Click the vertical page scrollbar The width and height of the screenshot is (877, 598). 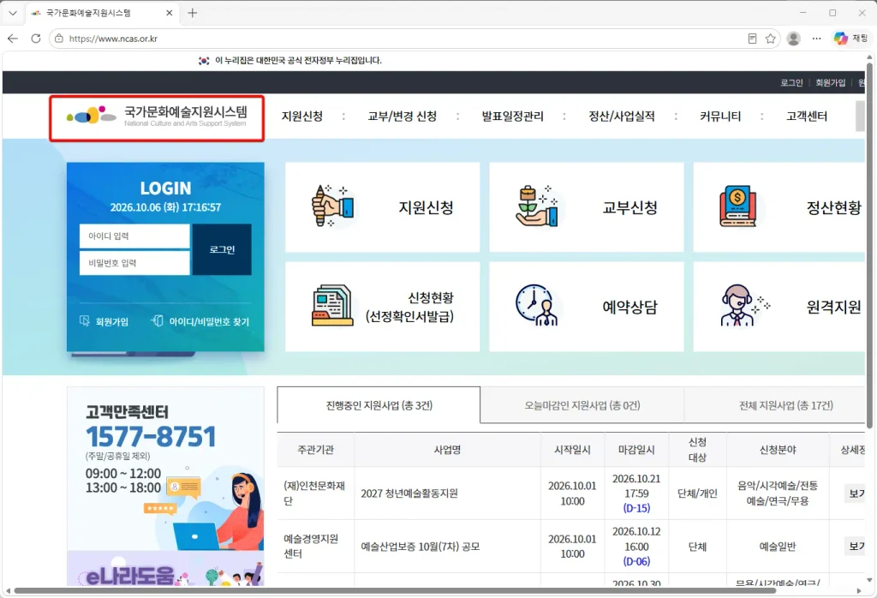click(x=869, y=246)
